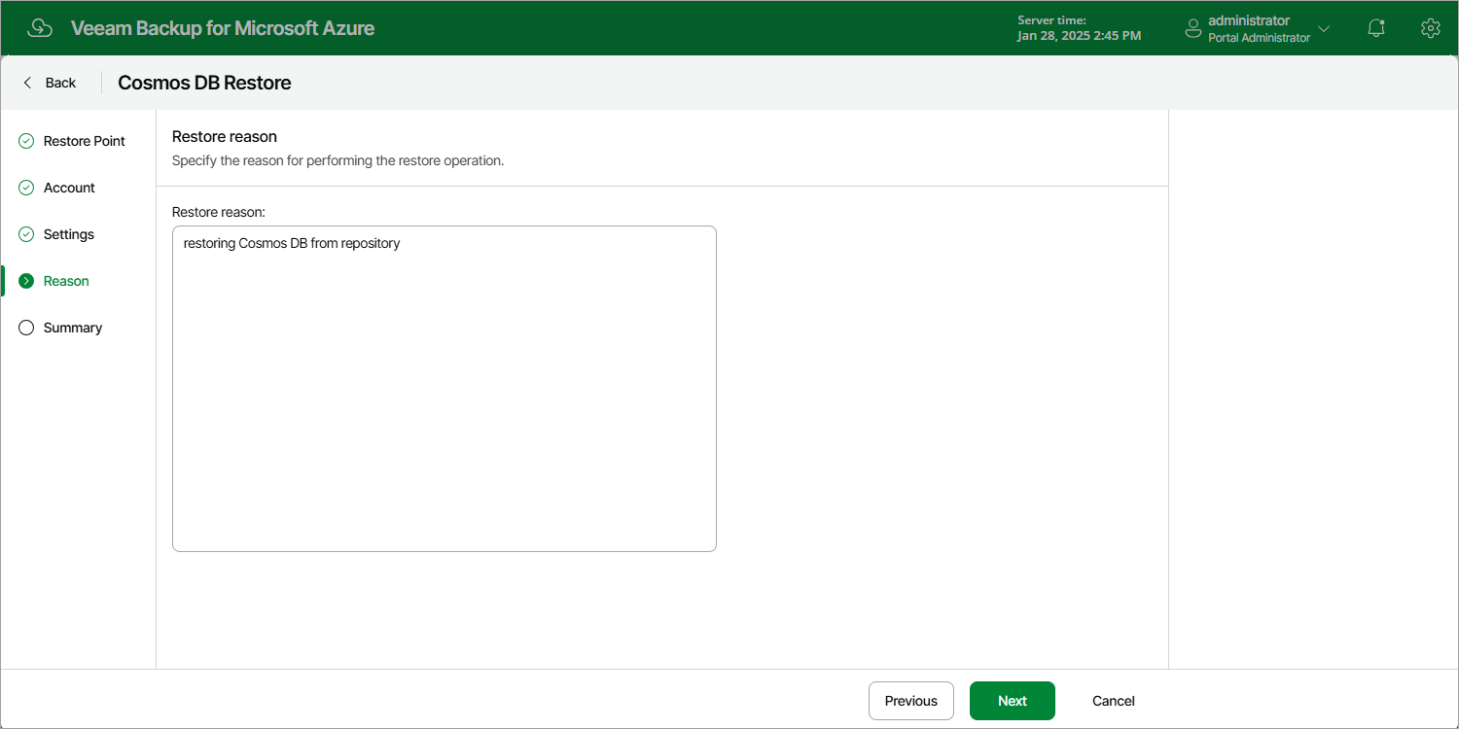Jump to the Summary wizard step
Image resolution: width=1459 pixels, height=729 pixels.
(x=73, y=328)
